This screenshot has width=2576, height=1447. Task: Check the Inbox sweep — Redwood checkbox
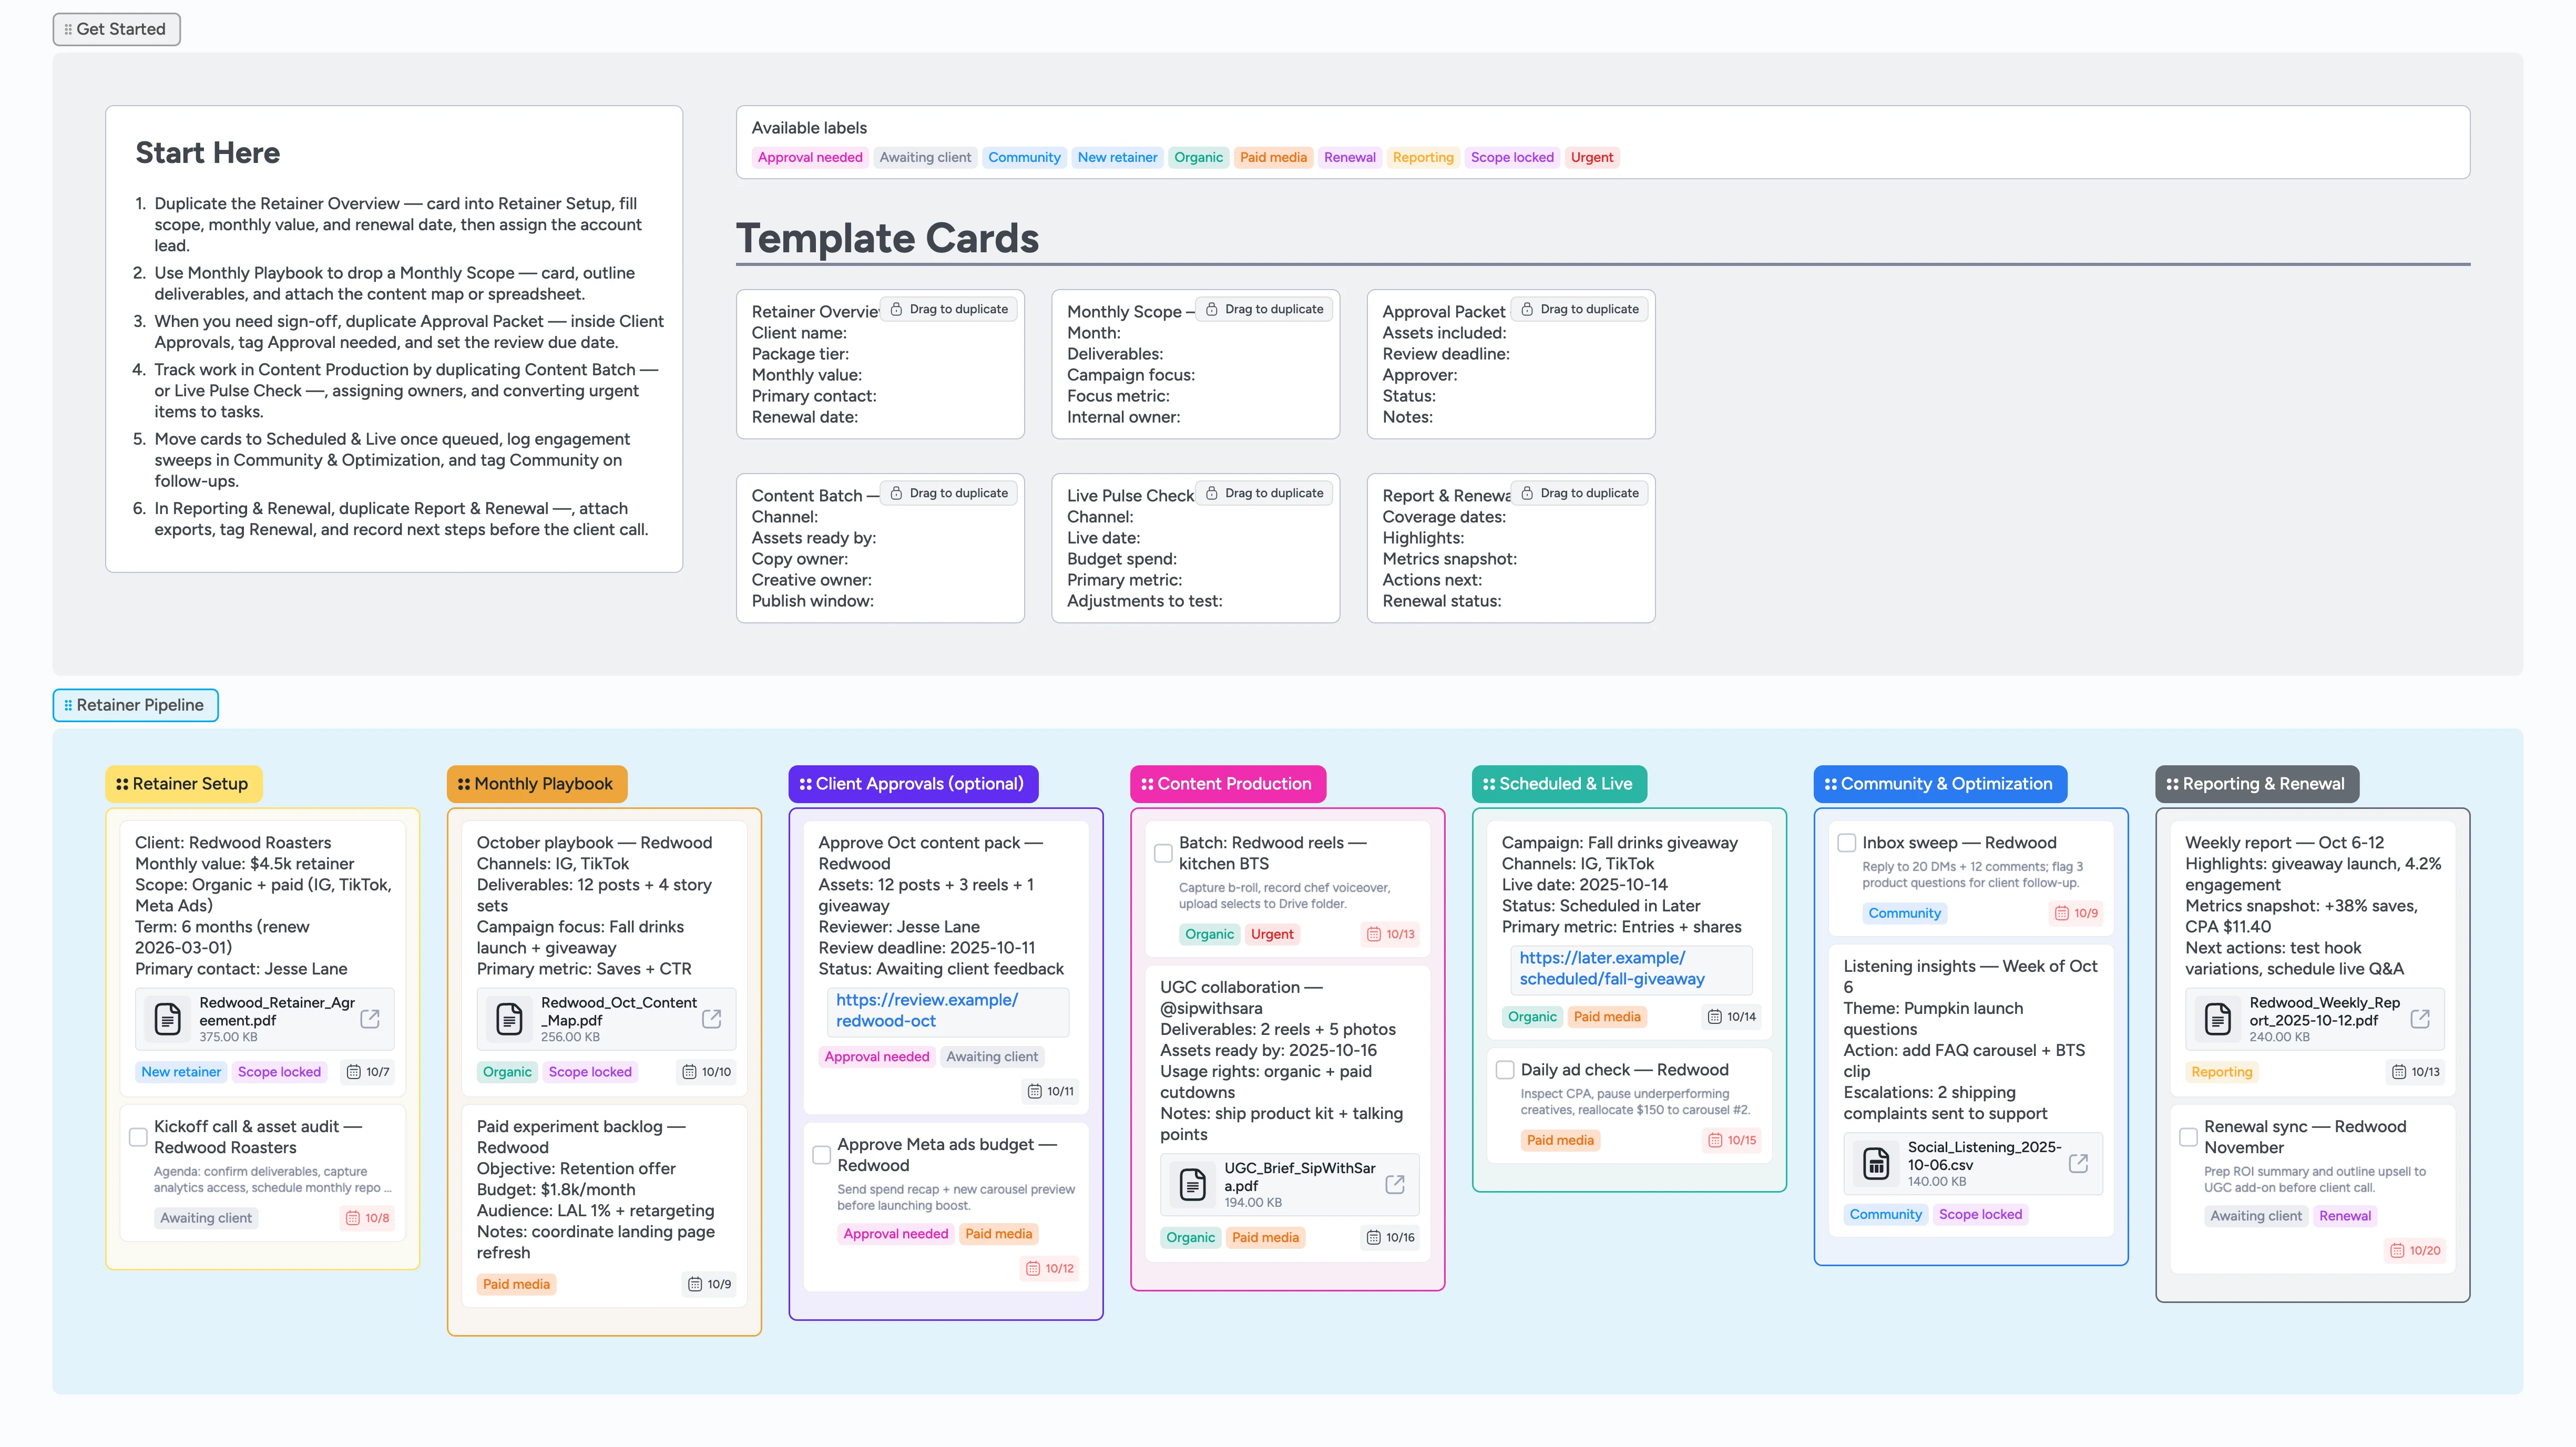click(x=1847, y=842)
